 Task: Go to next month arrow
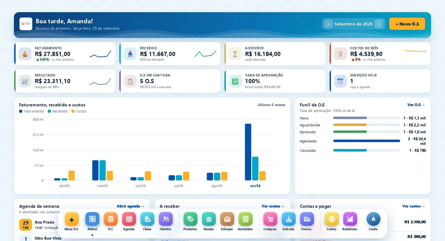tap(379, 24)
